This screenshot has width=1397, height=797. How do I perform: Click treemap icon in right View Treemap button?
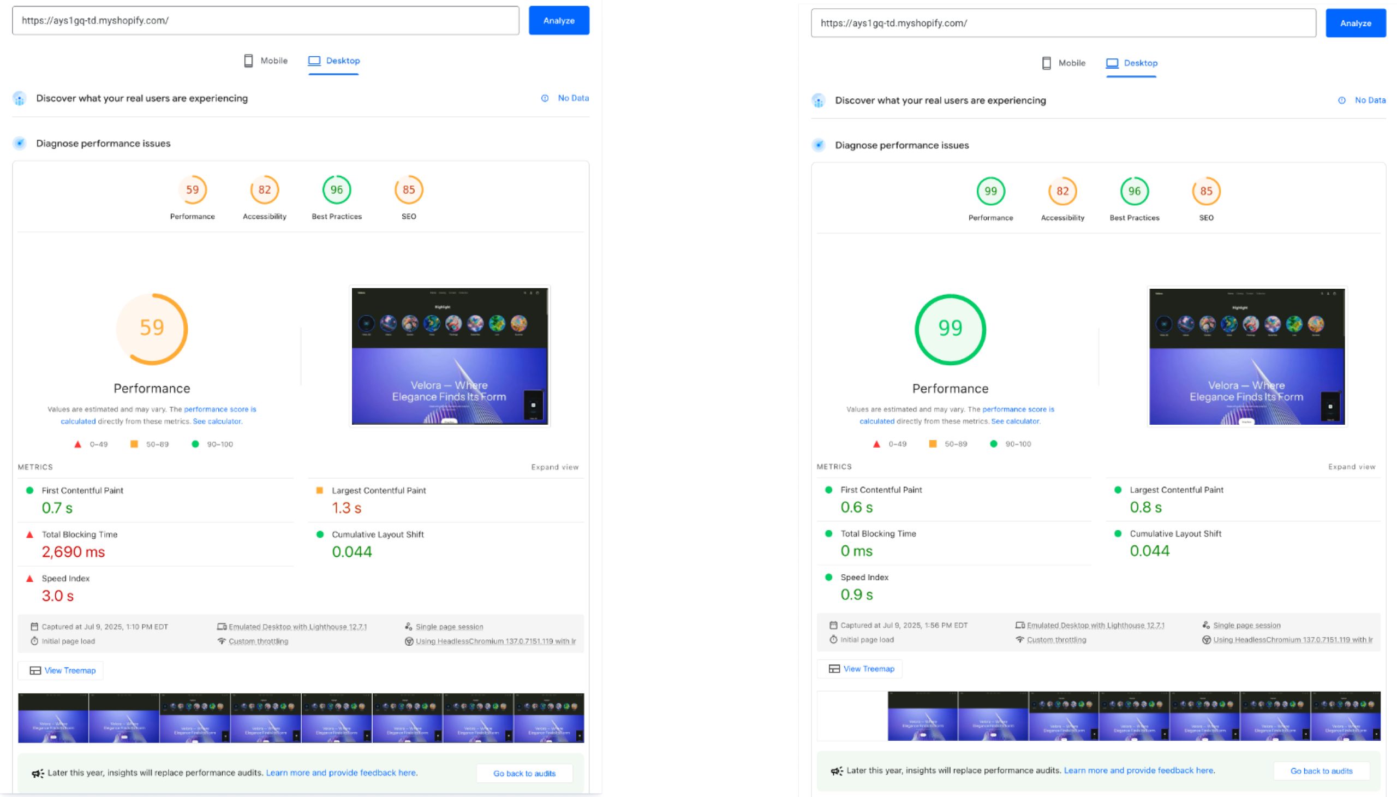tap(833, 669)
